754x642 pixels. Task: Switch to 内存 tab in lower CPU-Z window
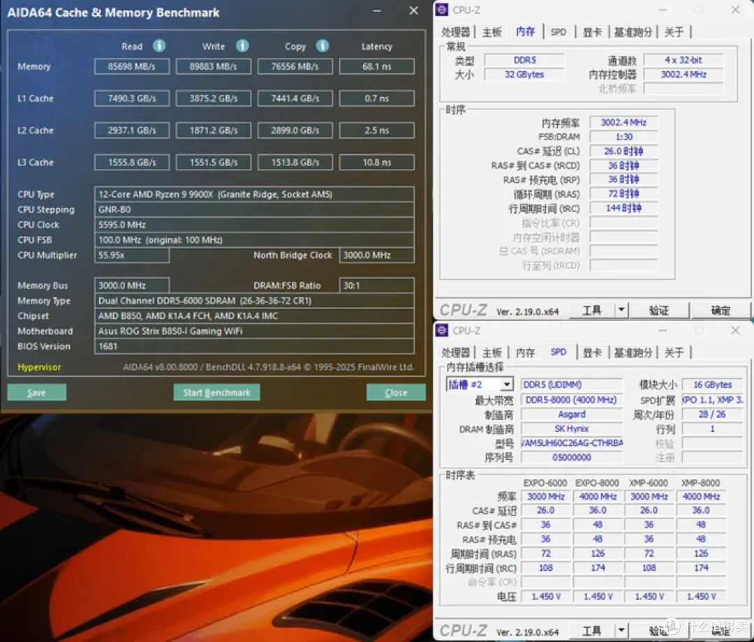pos(526,352)
